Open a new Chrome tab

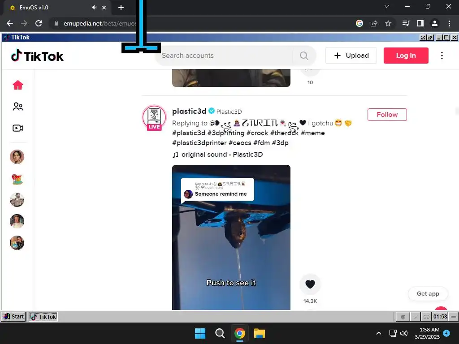[121, 8]
